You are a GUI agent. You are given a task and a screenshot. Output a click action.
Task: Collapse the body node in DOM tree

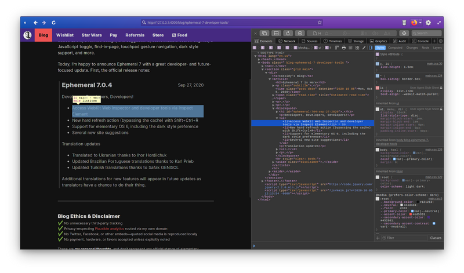pos(259,63)
